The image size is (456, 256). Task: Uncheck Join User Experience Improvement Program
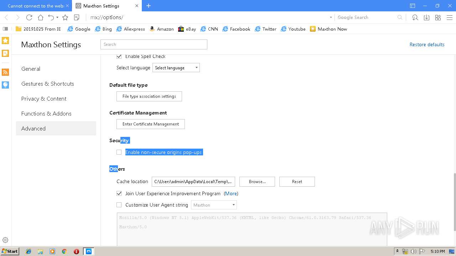click(119, 193)
